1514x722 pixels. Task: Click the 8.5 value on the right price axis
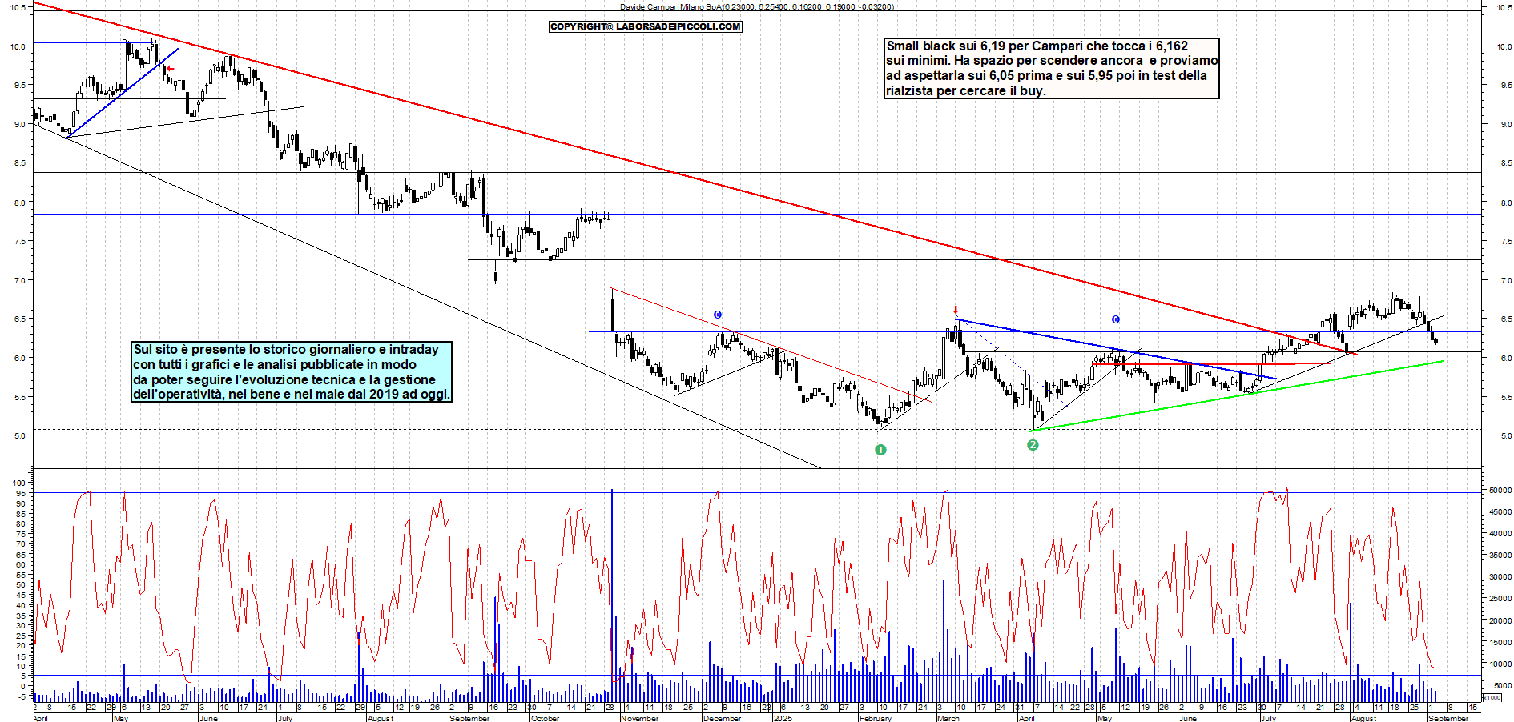[x=1506, y=163]
